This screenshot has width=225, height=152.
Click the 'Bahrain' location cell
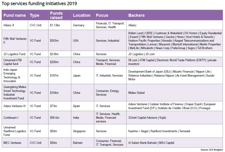point(78,143)
